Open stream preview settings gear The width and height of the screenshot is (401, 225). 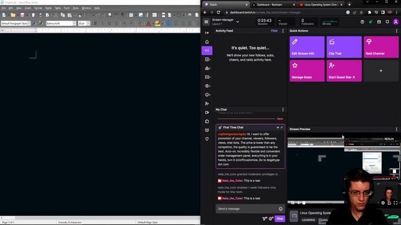383,202
